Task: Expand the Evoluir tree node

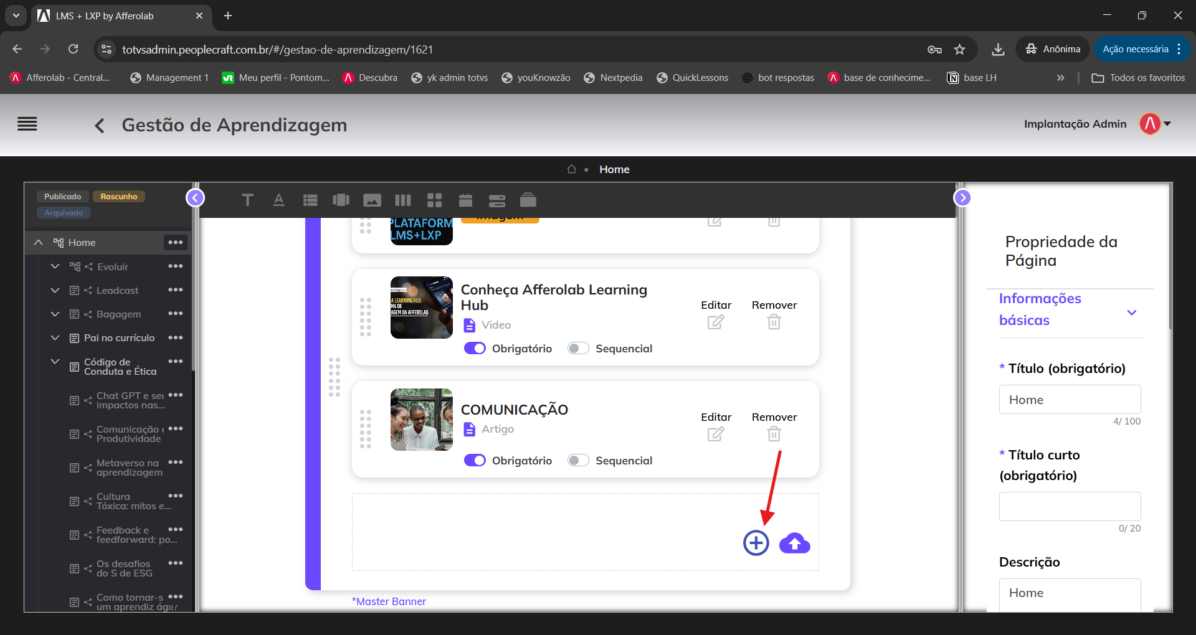Action: coord(55,266)
